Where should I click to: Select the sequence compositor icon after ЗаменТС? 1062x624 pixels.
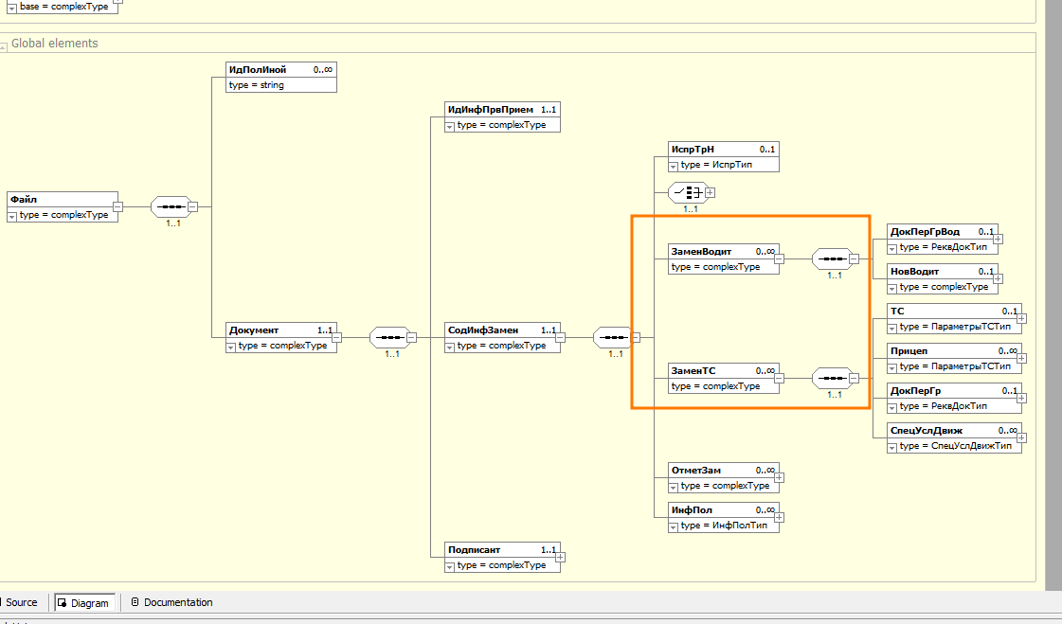click(833, 379)
